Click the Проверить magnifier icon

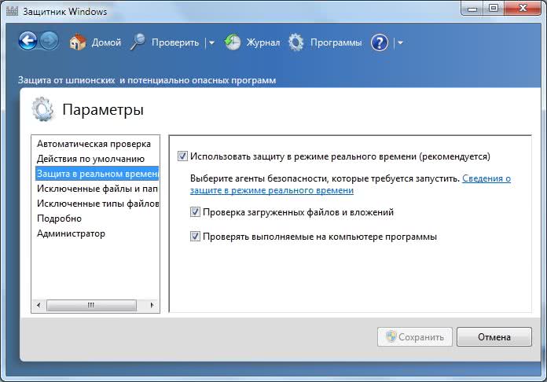(138, 42)
